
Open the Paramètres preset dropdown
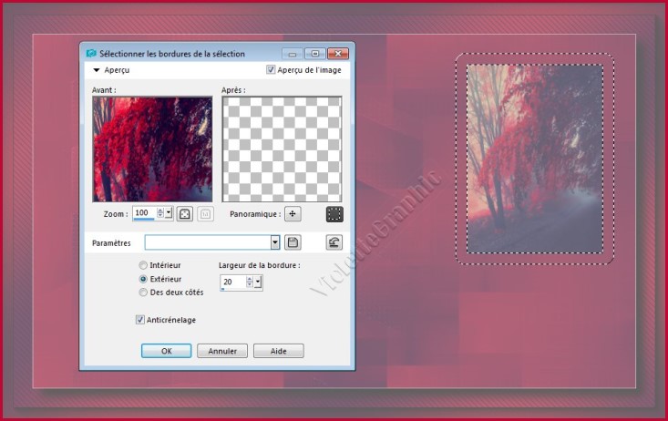click(x=275, y=242)
